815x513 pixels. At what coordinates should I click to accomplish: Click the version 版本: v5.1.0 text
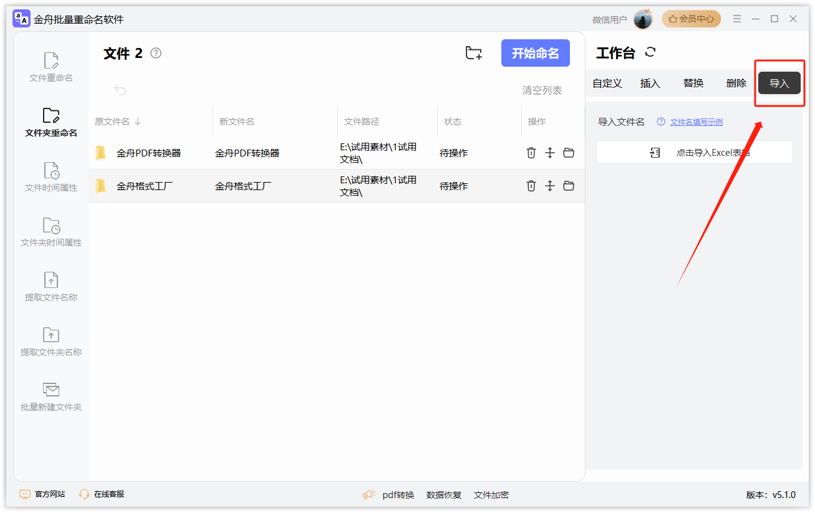[x=771, y=495]
